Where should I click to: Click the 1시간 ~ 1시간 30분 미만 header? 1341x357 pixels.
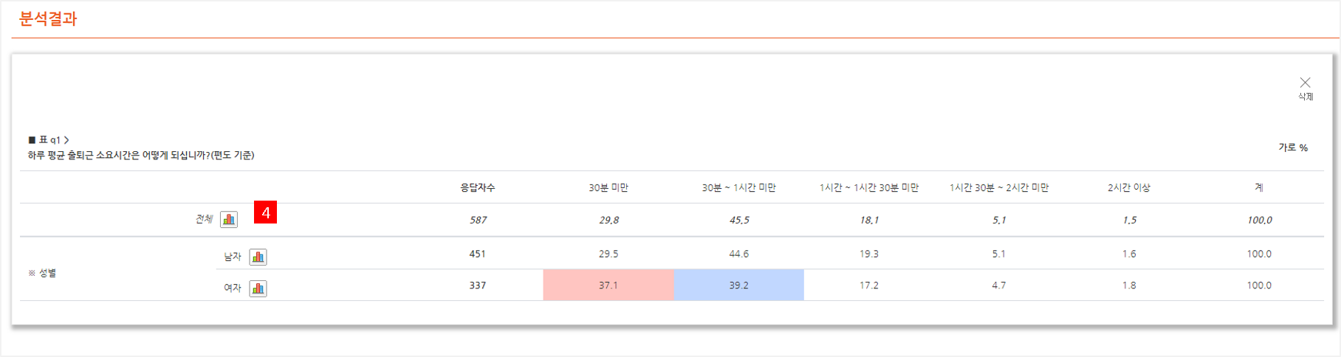pyautogui.click(x=869, y=187)
